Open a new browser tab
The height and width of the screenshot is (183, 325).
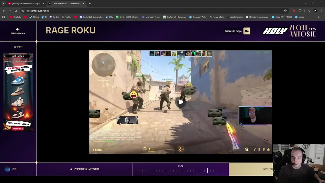click(90, 3)
